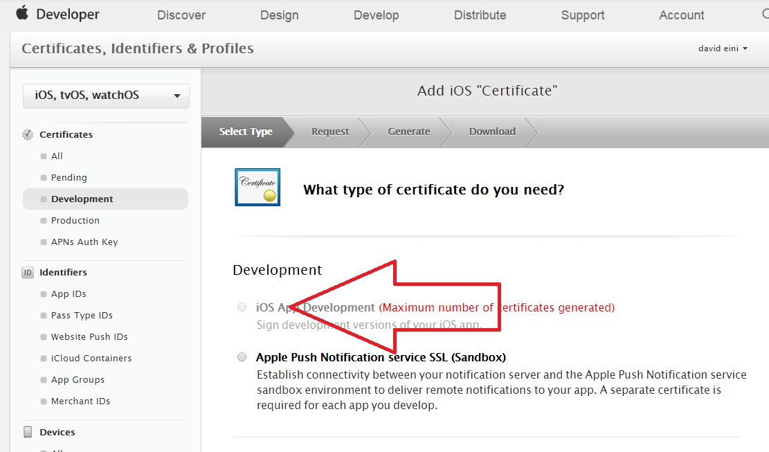769x452 pixels.
Task: Open the Support menu
Action: coord(583,15)
